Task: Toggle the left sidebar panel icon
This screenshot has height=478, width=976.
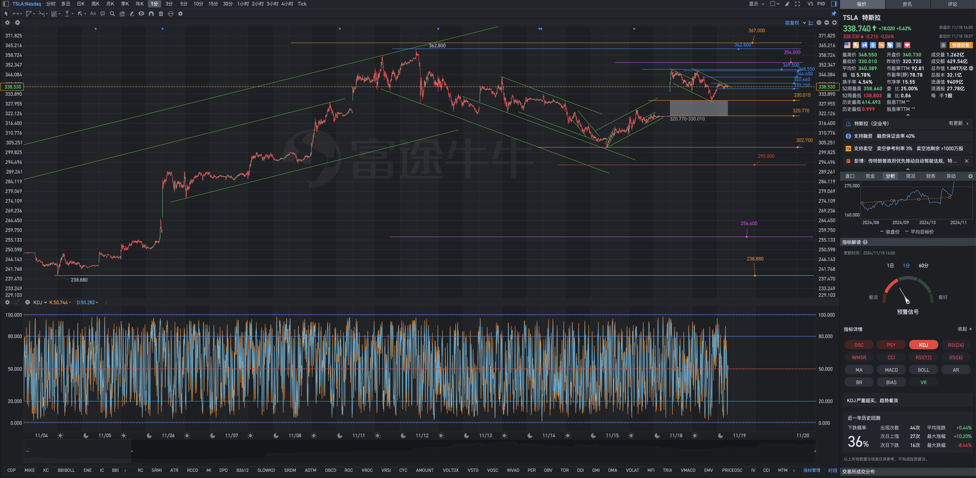Action: [6, 4]
